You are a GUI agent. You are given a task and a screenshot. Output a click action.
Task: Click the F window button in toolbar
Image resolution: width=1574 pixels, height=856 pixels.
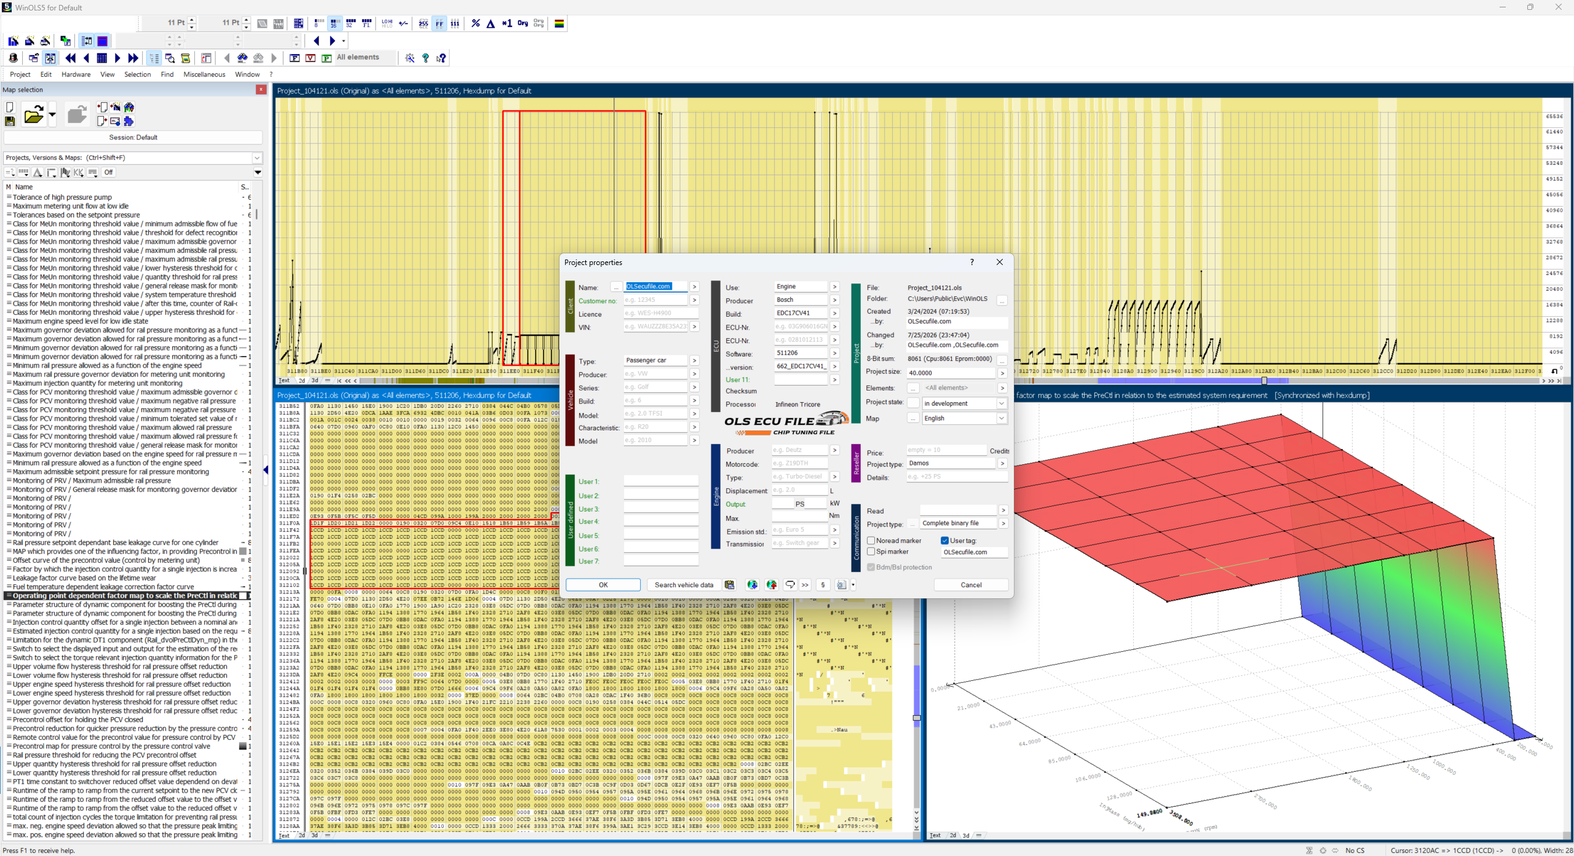(295, 58)
